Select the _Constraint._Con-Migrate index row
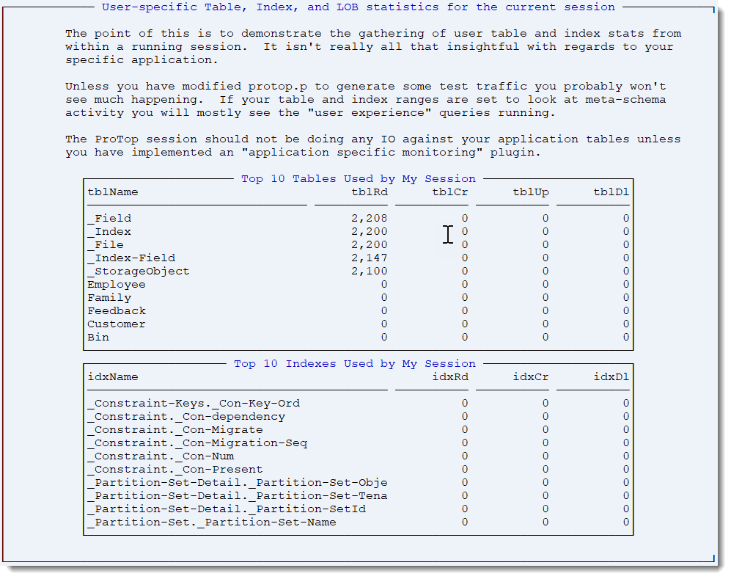Screen dimensions: 731x579 (175, 430)
